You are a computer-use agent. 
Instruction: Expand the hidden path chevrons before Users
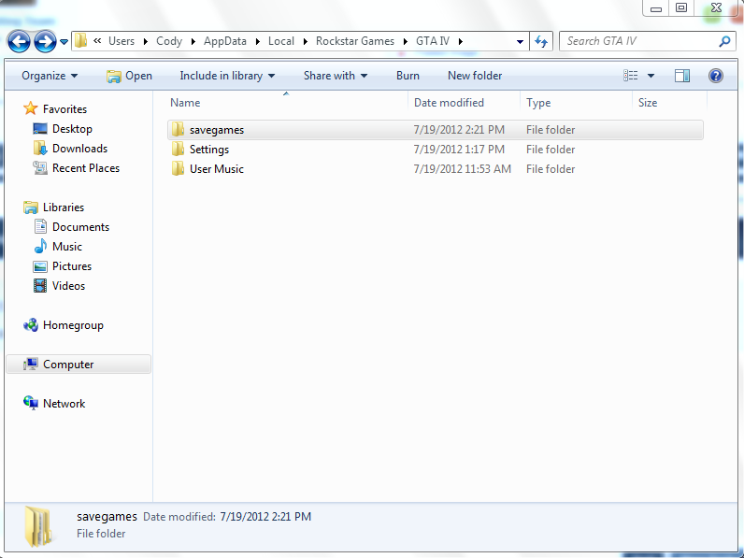[97, 41]
